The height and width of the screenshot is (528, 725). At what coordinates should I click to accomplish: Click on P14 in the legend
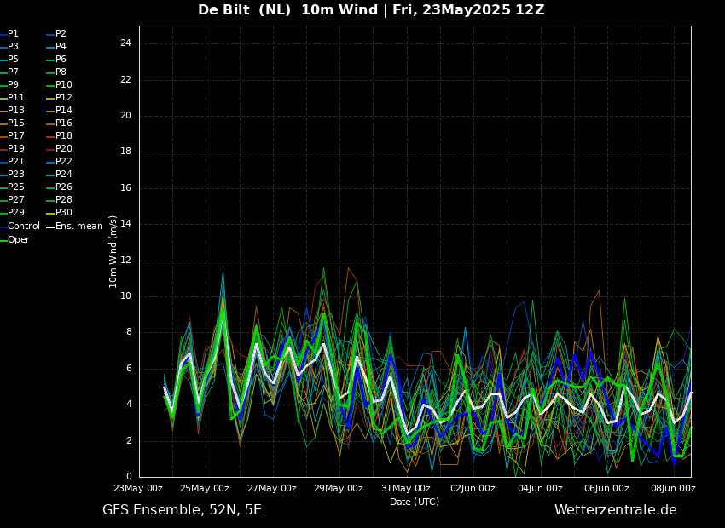coord(64,111)
